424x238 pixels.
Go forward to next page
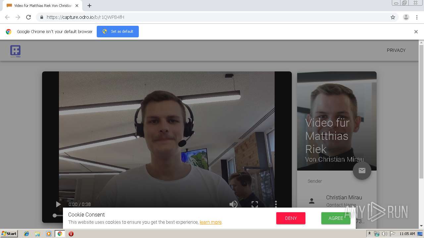click(18, 17)
